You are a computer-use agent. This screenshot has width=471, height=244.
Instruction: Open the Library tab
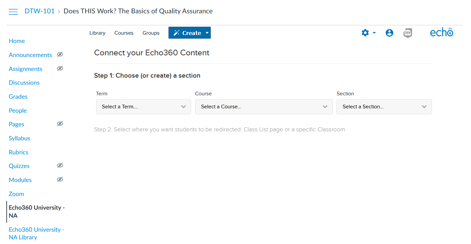click(97, 33)
